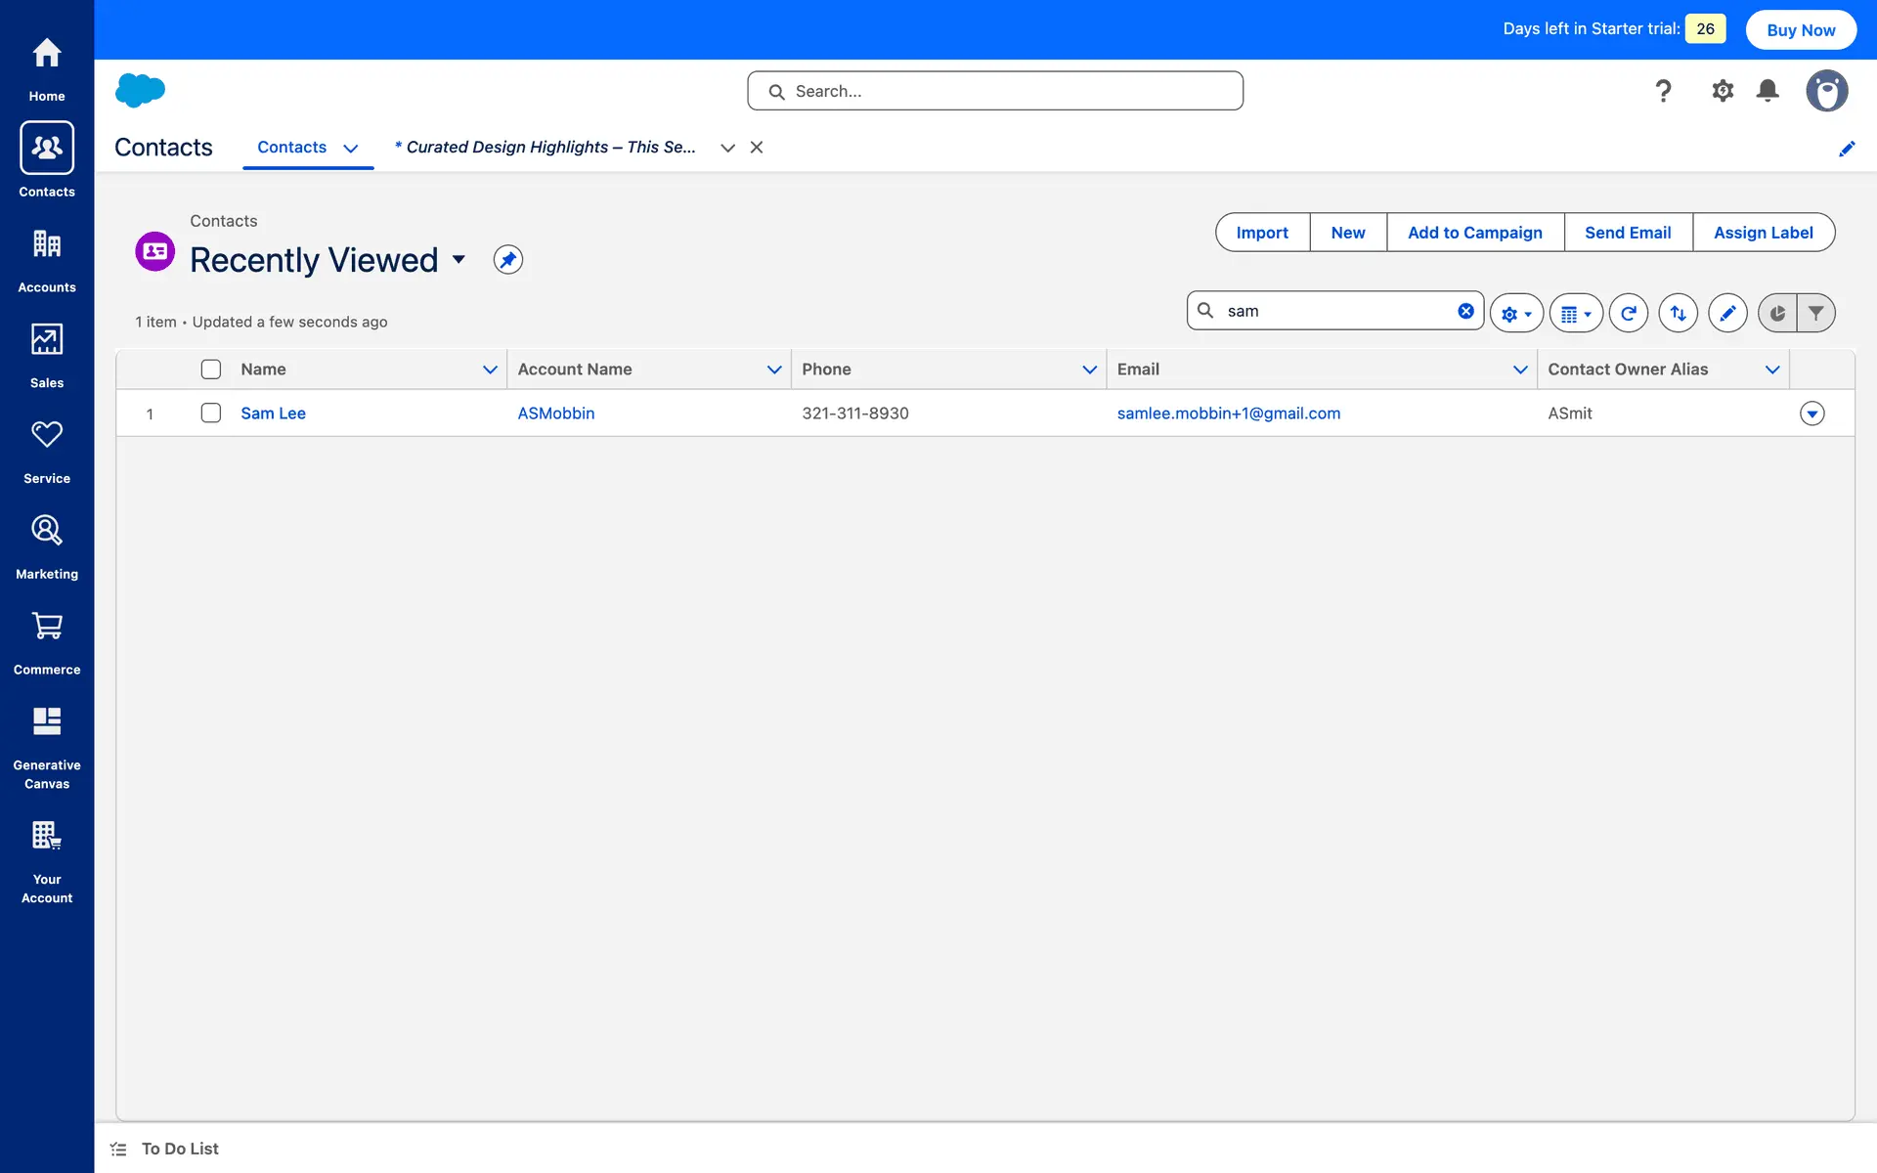Refresh the contacts list
The width and height of the screenshot is (1877, 1173).
point(1628,313)
